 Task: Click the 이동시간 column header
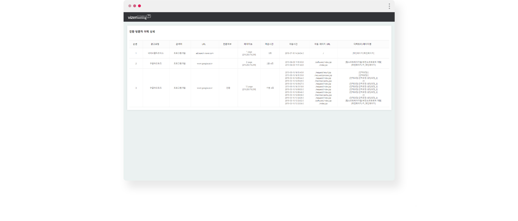pyautogui.click(x=293, y=44)
